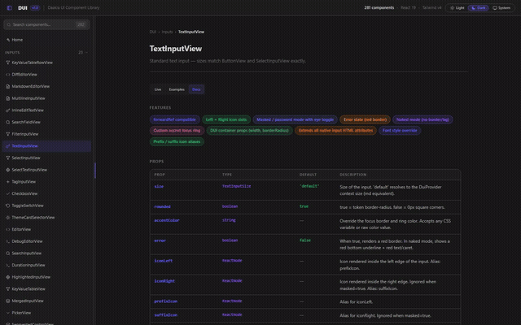Click the MarkdownEditorView document icon
Viewport: 521px width, 325px height.
point(8,86)
